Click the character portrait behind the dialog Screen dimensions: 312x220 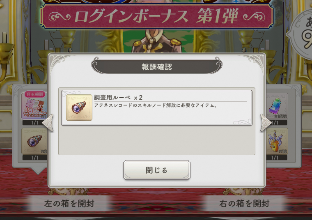click(x=156, y=41)
